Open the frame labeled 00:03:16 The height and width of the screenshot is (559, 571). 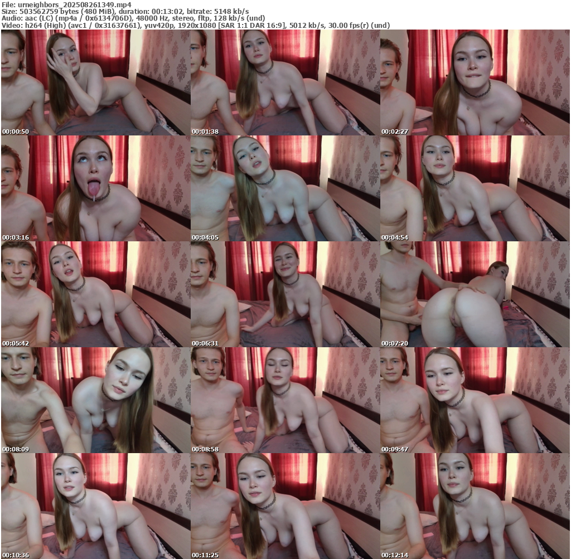coord(95,188)
